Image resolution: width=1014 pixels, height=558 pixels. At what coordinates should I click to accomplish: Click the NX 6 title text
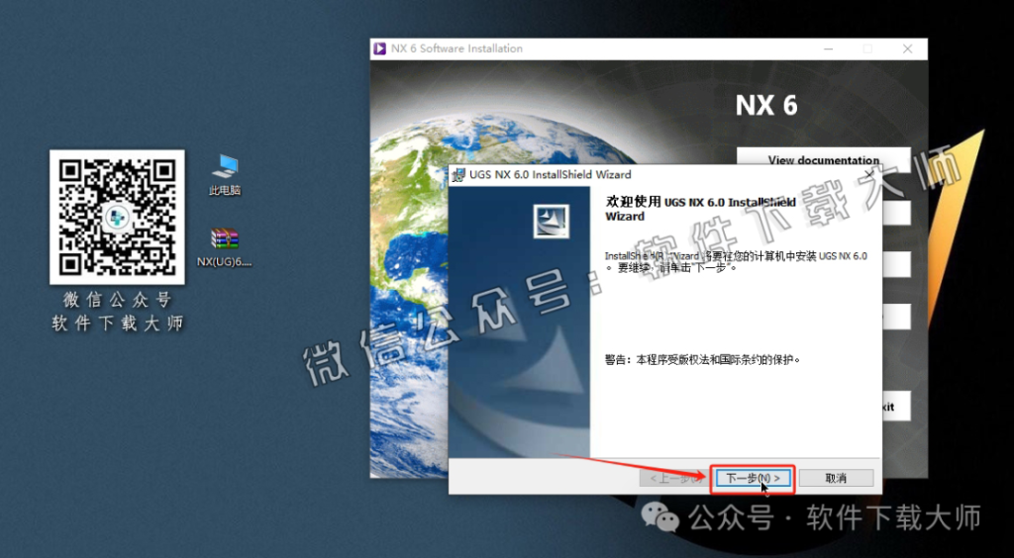coord(767,106)
